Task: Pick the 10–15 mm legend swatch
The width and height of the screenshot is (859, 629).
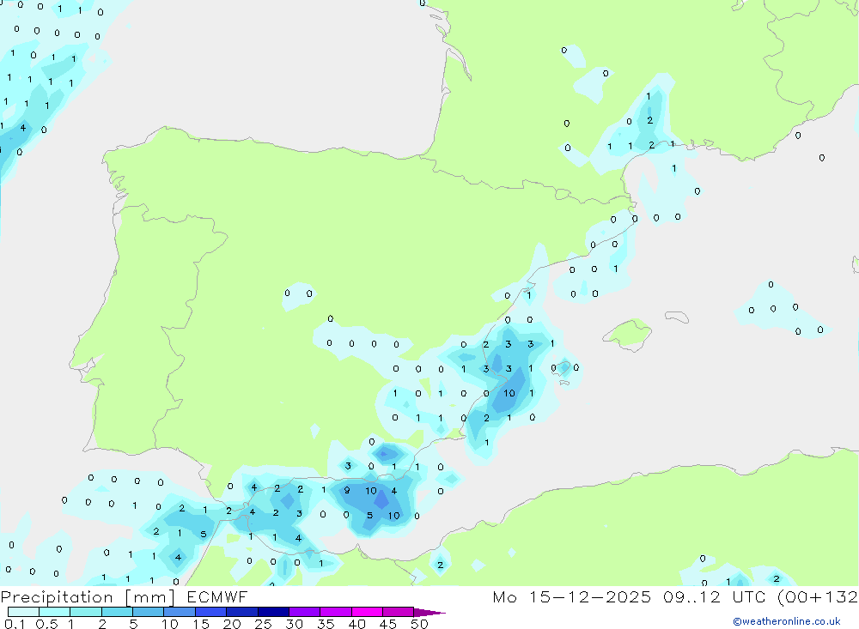Action: 180,612
